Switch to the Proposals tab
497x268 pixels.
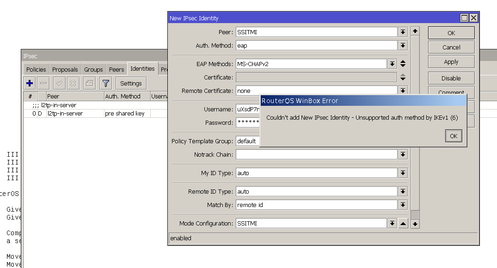65,69
